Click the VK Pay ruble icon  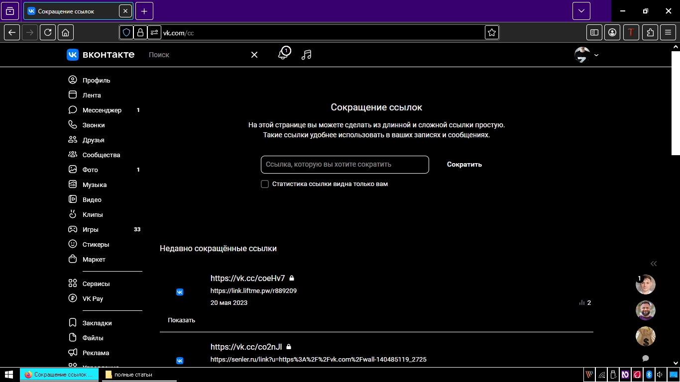73,298
